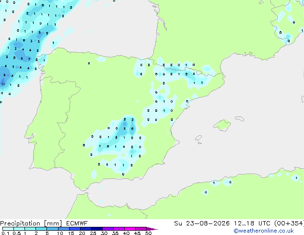Click the 15–20 mm legend swatch
Viewport: 304px width, 235px height.
tap(75, 229)
